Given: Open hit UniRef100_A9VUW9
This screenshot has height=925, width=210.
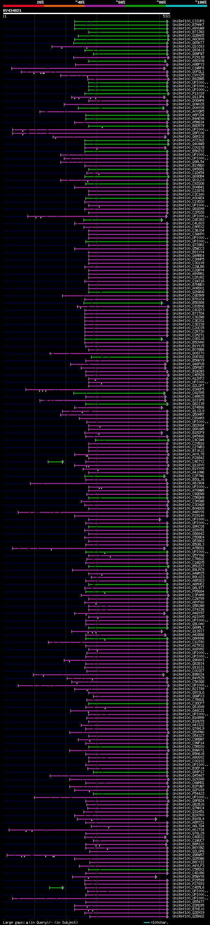Looking at the screenshot, I should tap(188, 28).
